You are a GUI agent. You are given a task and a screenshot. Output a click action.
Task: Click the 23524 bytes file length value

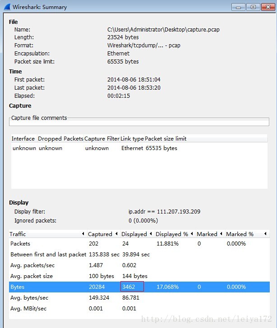point(123,37)
